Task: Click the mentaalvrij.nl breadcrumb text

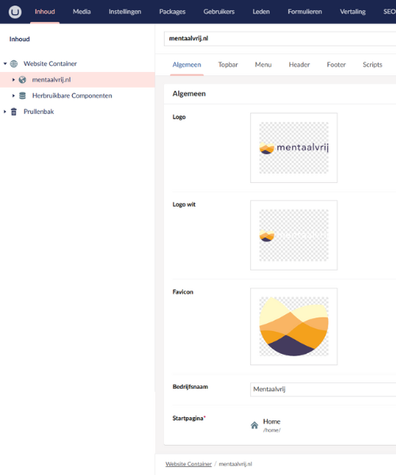Action: [235, 464]
